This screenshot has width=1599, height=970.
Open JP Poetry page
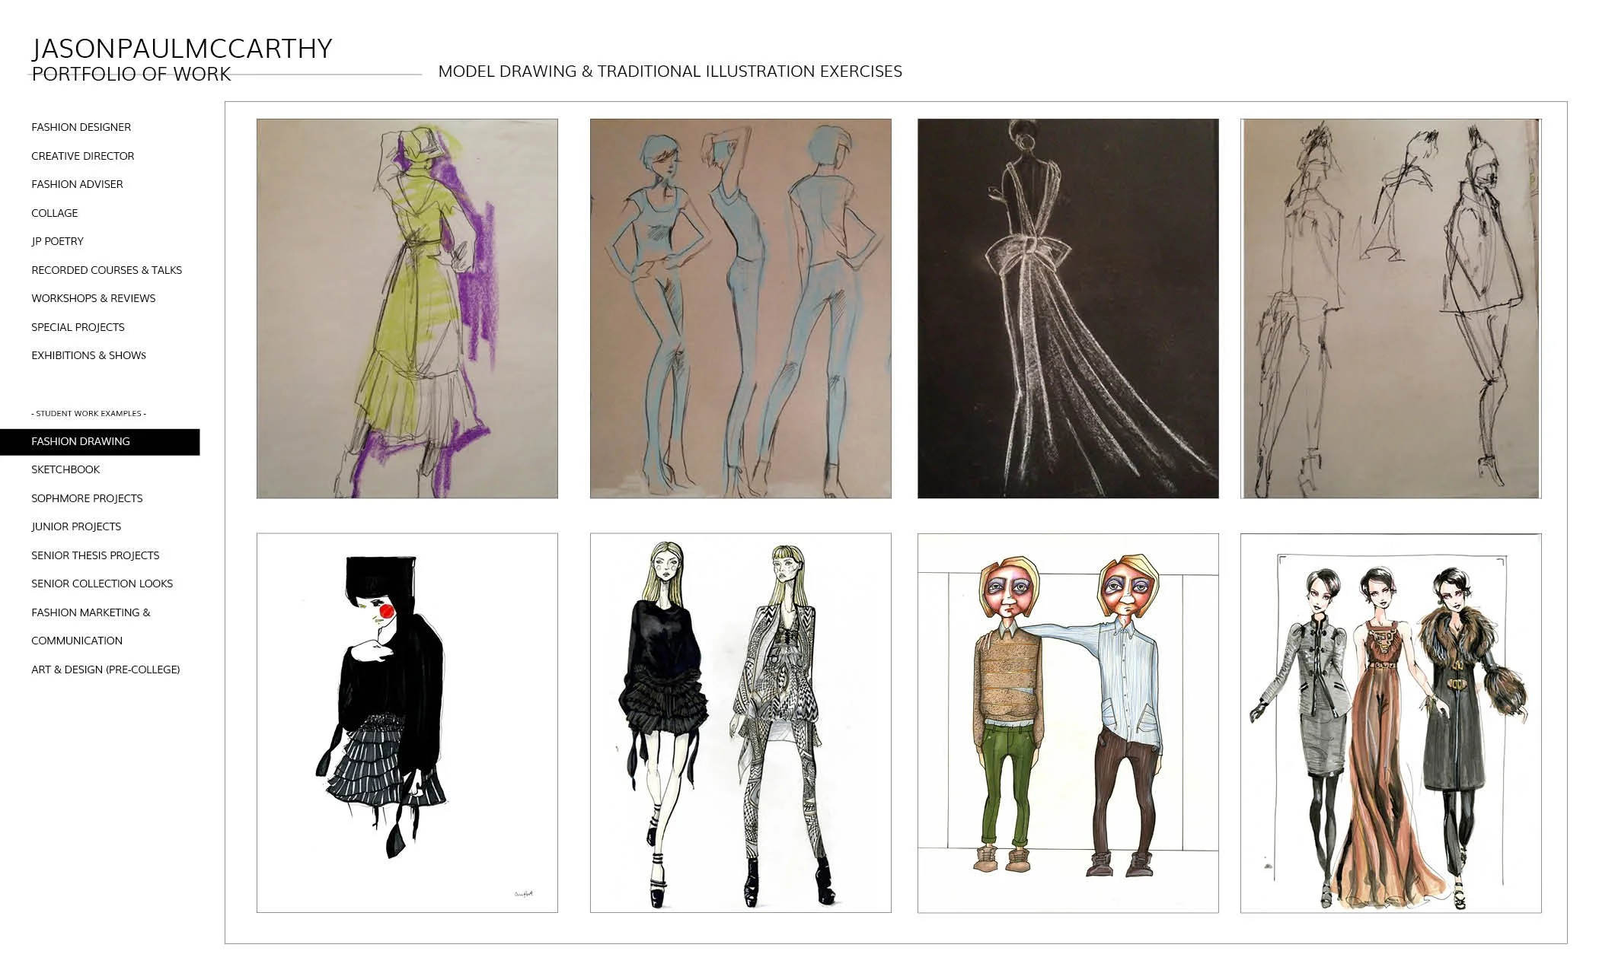pyautogui.click(x=57, y=241)
